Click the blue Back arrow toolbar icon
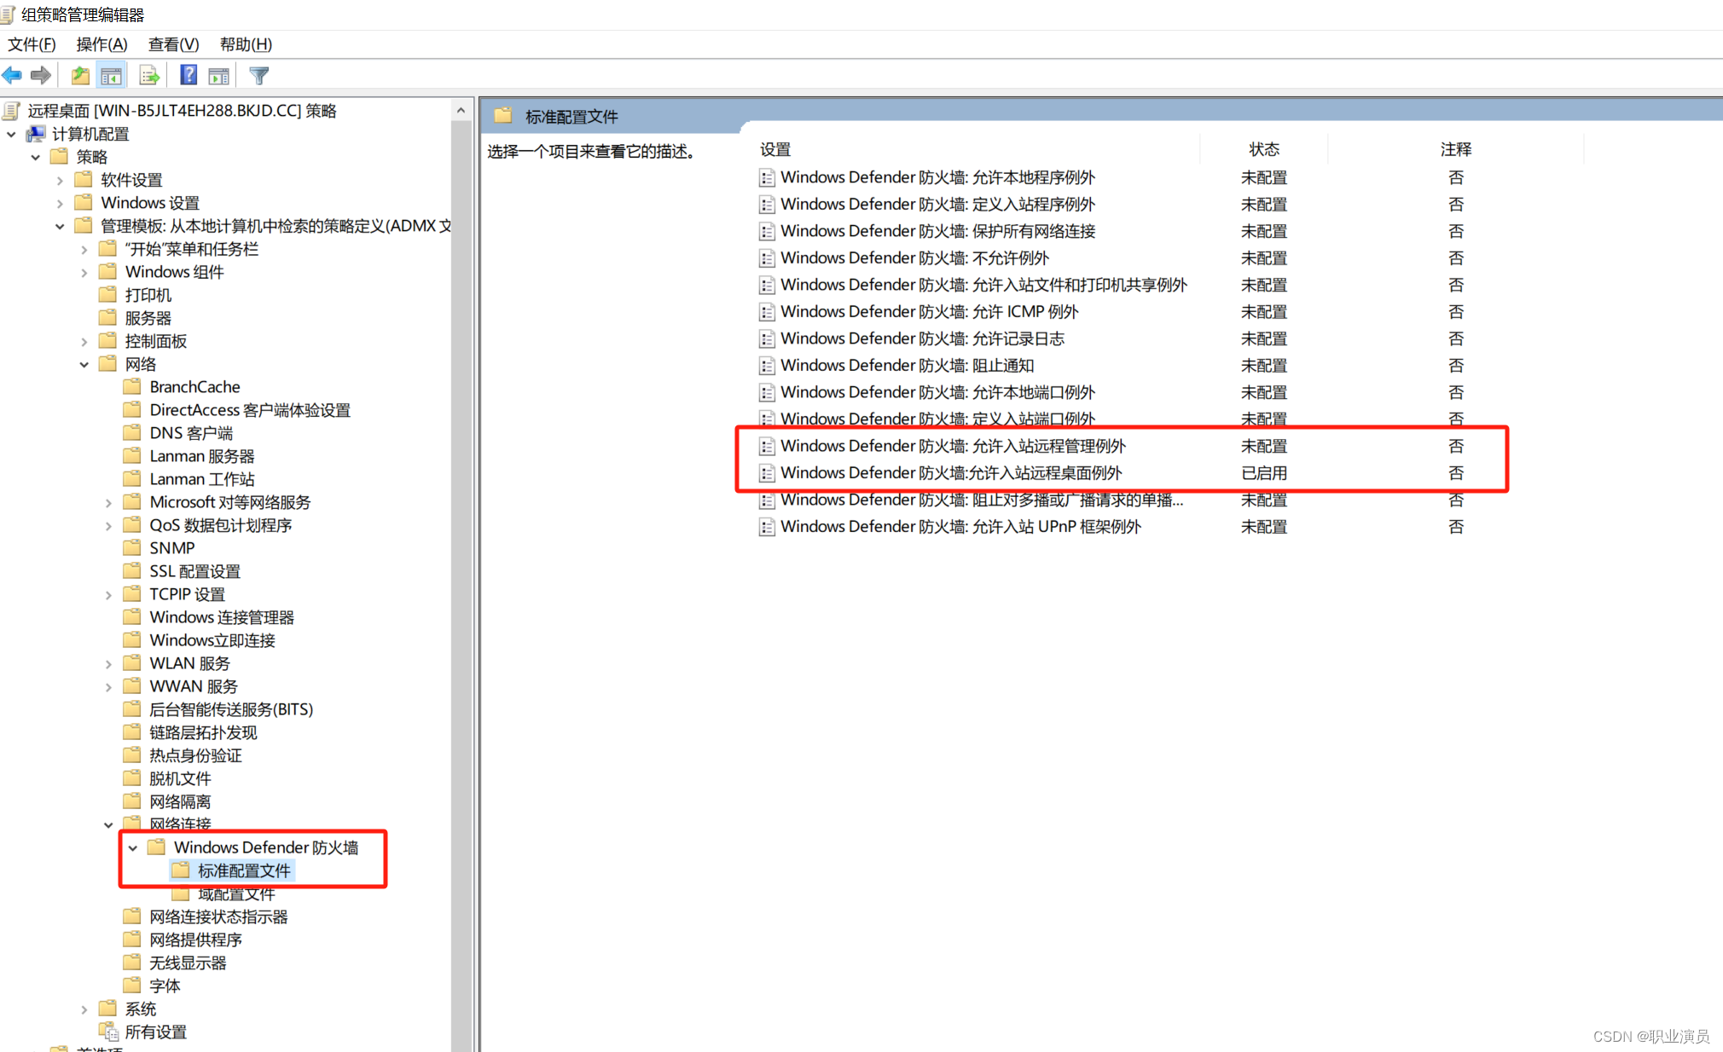Image resolution: width=1723 pixels, height=1052 pixels. coord(12,76)
